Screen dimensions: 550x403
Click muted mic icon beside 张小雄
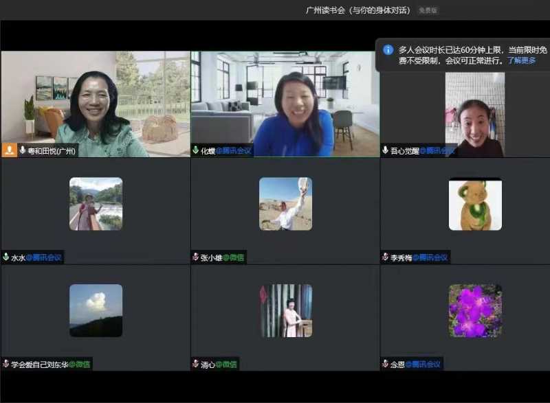196,257
